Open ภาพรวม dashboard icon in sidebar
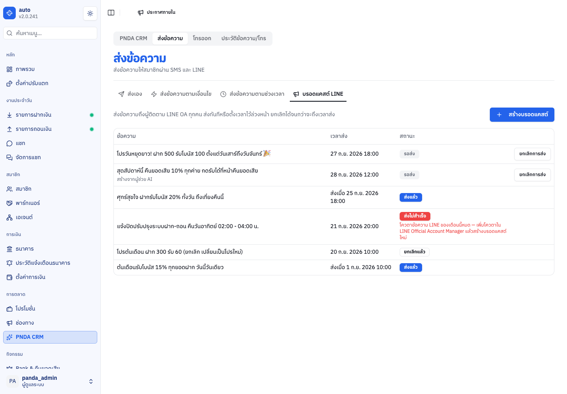This screenshot has height=394, width=567. (9, 69)
